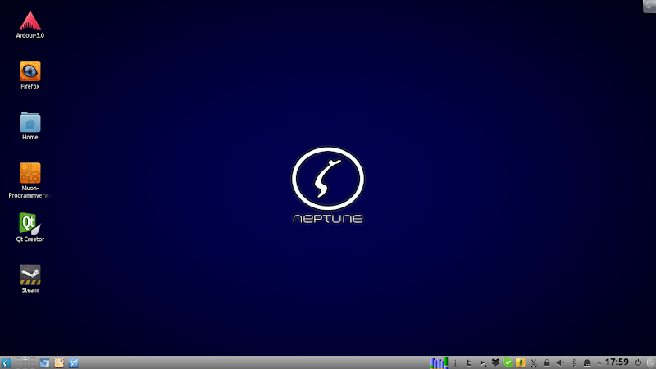This screenshot has width=656, height=369.
Task: Expand hidden system tray icons arrow
Action: [x=599, y=362]
